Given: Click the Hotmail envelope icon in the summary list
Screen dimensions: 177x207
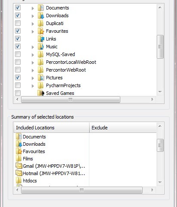Looking at the screenshot, I should [19, 173].
